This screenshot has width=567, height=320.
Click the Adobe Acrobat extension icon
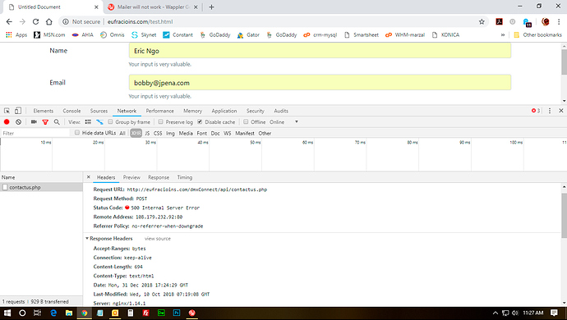(500, 21)
